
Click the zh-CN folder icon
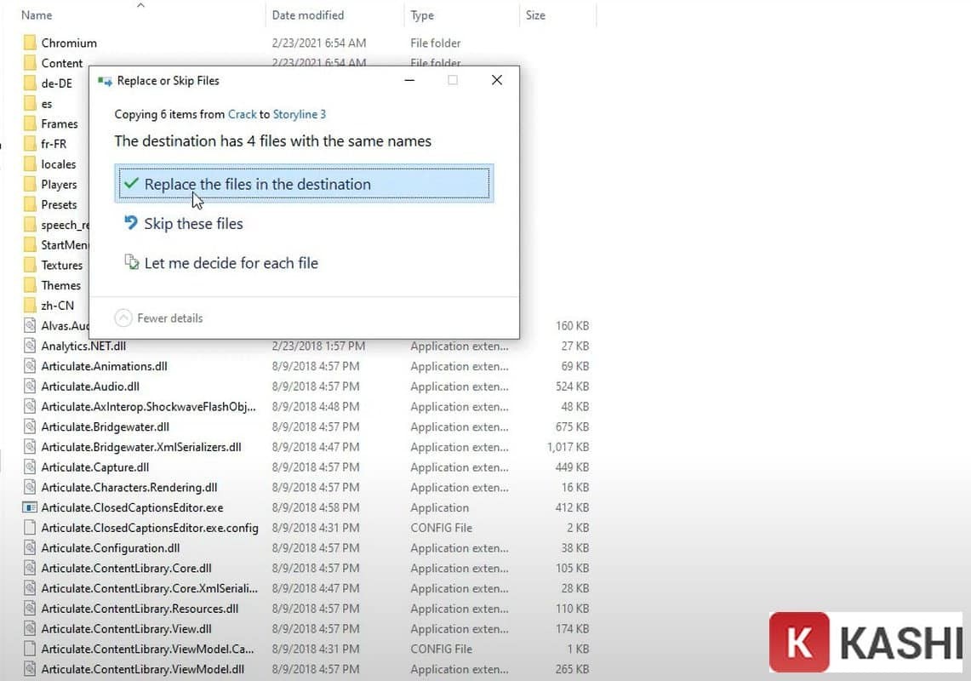(29, 306)
